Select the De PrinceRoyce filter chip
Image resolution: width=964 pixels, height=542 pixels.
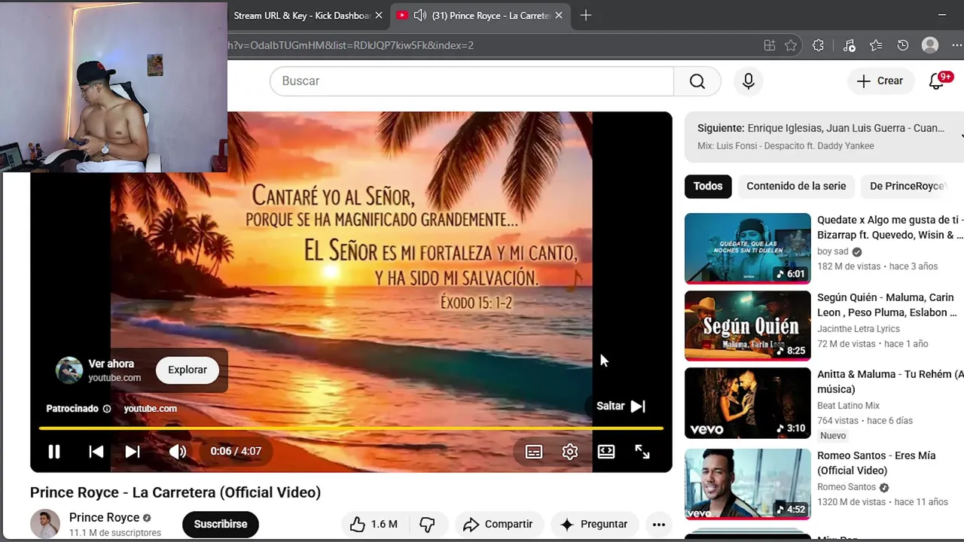point(908,186)
